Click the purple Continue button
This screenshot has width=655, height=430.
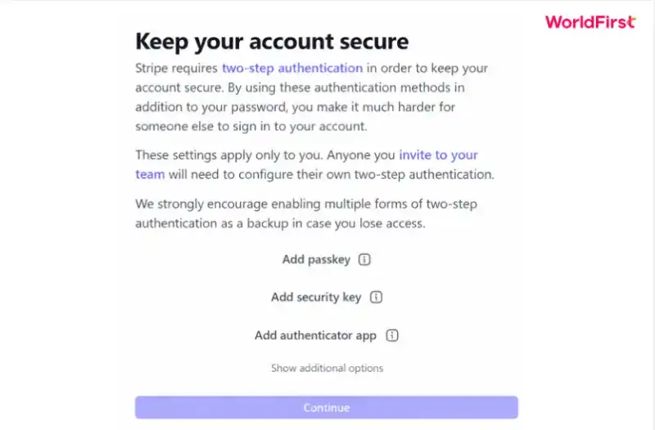coord(327,407)
